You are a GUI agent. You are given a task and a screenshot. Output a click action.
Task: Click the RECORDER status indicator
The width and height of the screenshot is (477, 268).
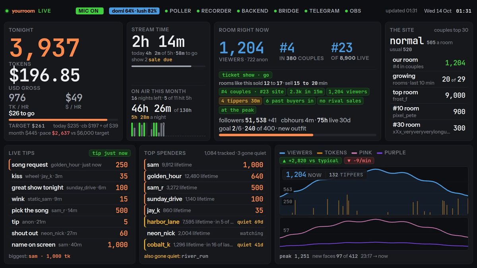pos(213,11)
